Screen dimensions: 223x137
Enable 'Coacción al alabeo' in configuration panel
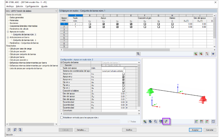pyautogui.click(x=123, y=91)
